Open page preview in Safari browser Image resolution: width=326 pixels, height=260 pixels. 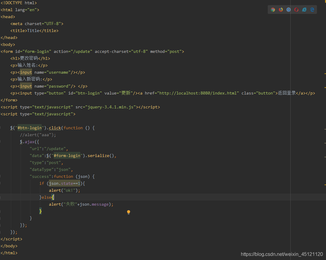(x=289, y=10)
